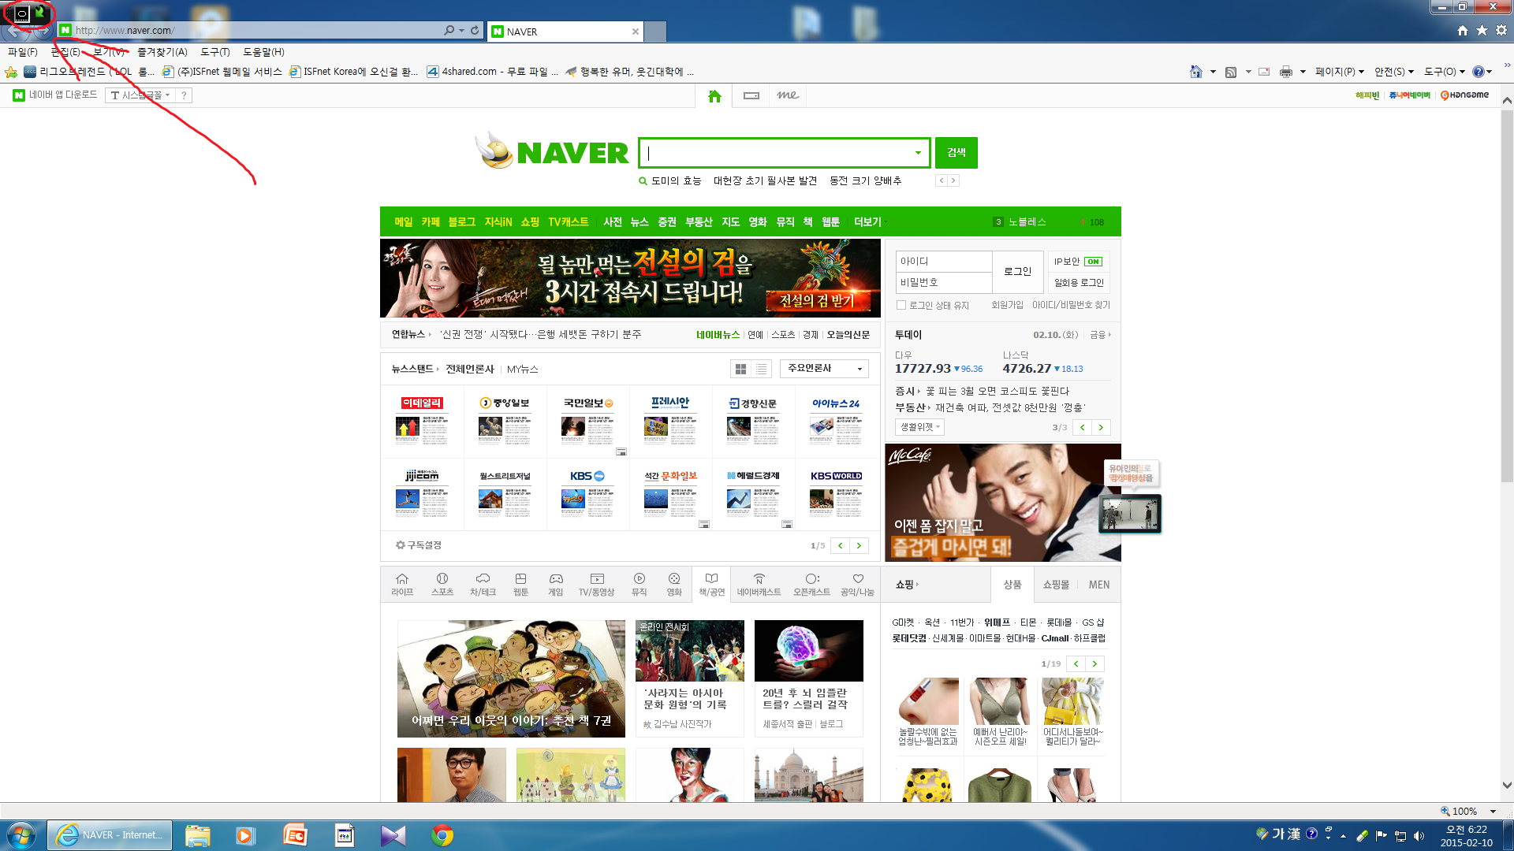Toggle the IP보안 ON switch

pos(1093,262)
